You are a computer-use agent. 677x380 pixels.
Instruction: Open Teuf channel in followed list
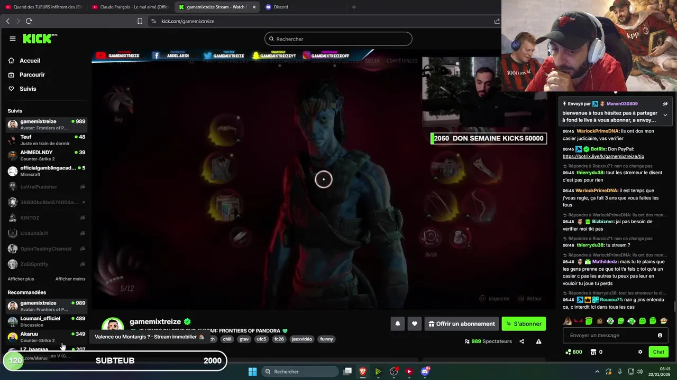(x=47, y=140)
